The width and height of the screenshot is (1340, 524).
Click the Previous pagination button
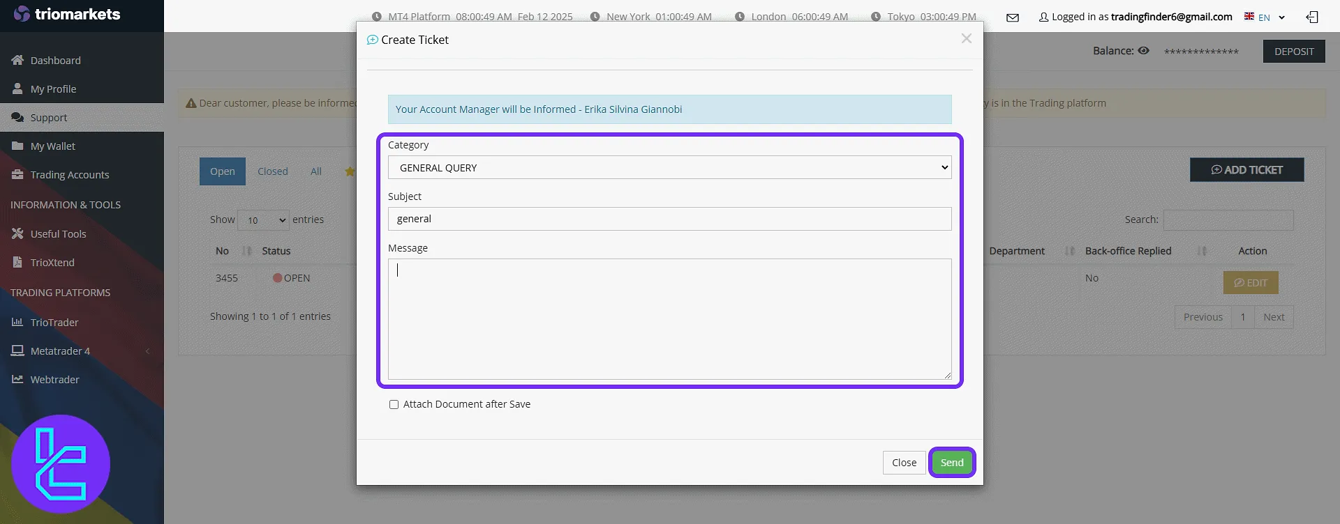click(x=1203, y=317)
